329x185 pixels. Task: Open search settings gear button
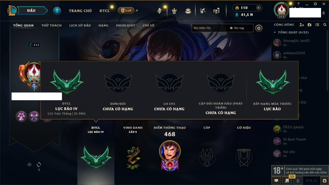point(259,28)
